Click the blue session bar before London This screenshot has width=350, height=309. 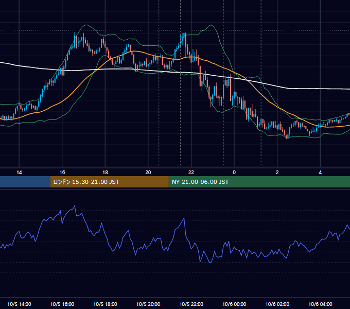coord(25,182)
